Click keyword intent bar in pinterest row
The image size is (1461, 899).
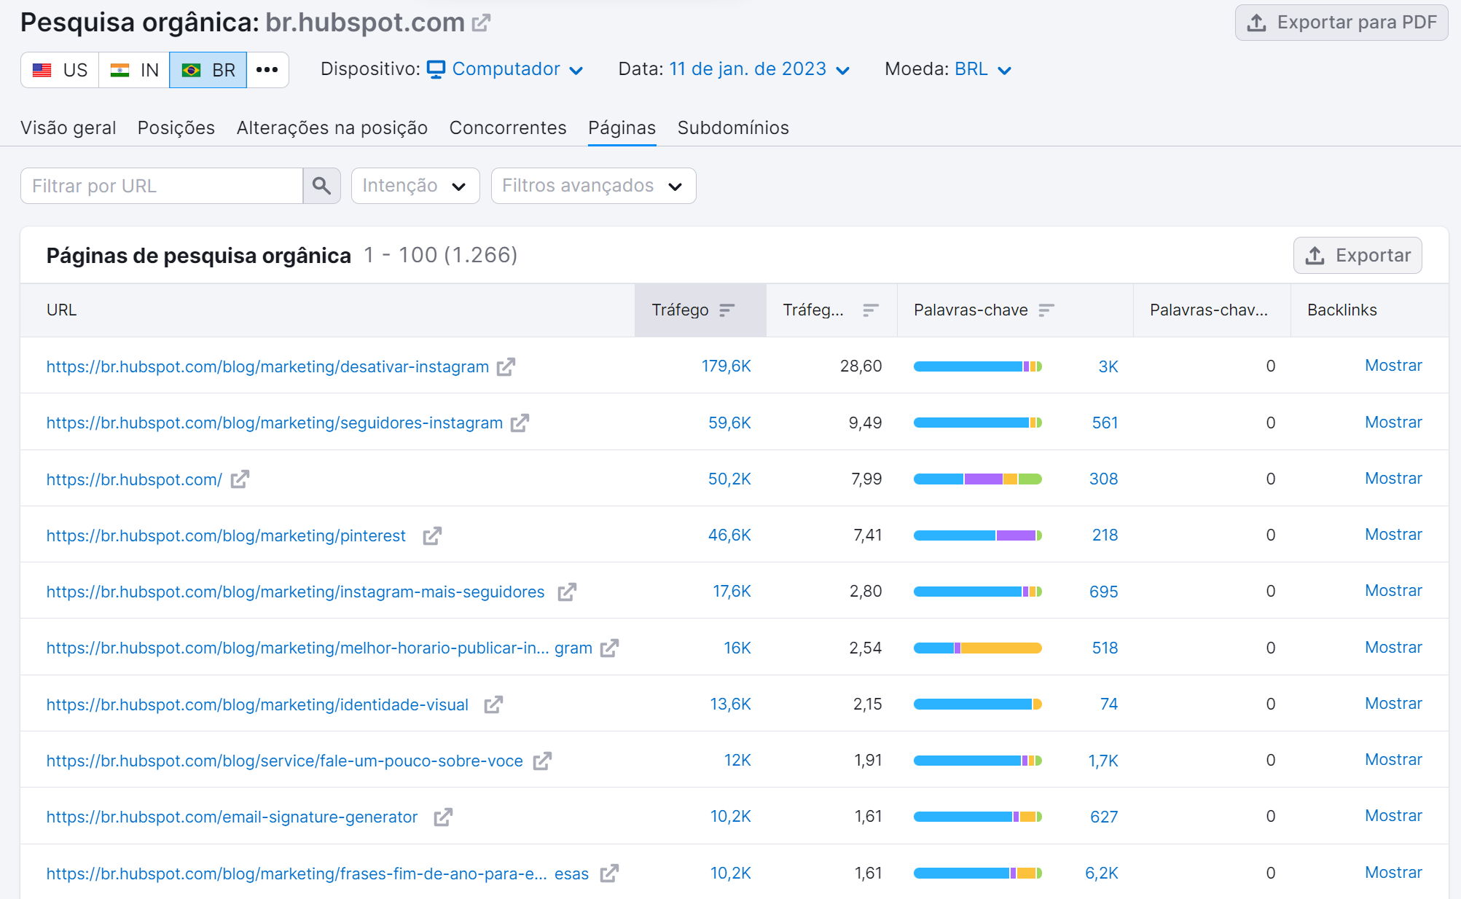978,535
